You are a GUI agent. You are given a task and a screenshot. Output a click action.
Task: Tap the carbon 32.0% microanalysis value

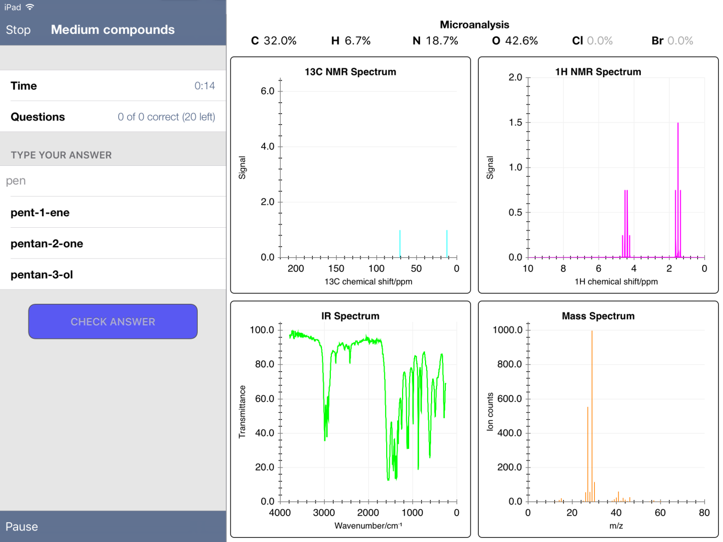coord(274,41)
